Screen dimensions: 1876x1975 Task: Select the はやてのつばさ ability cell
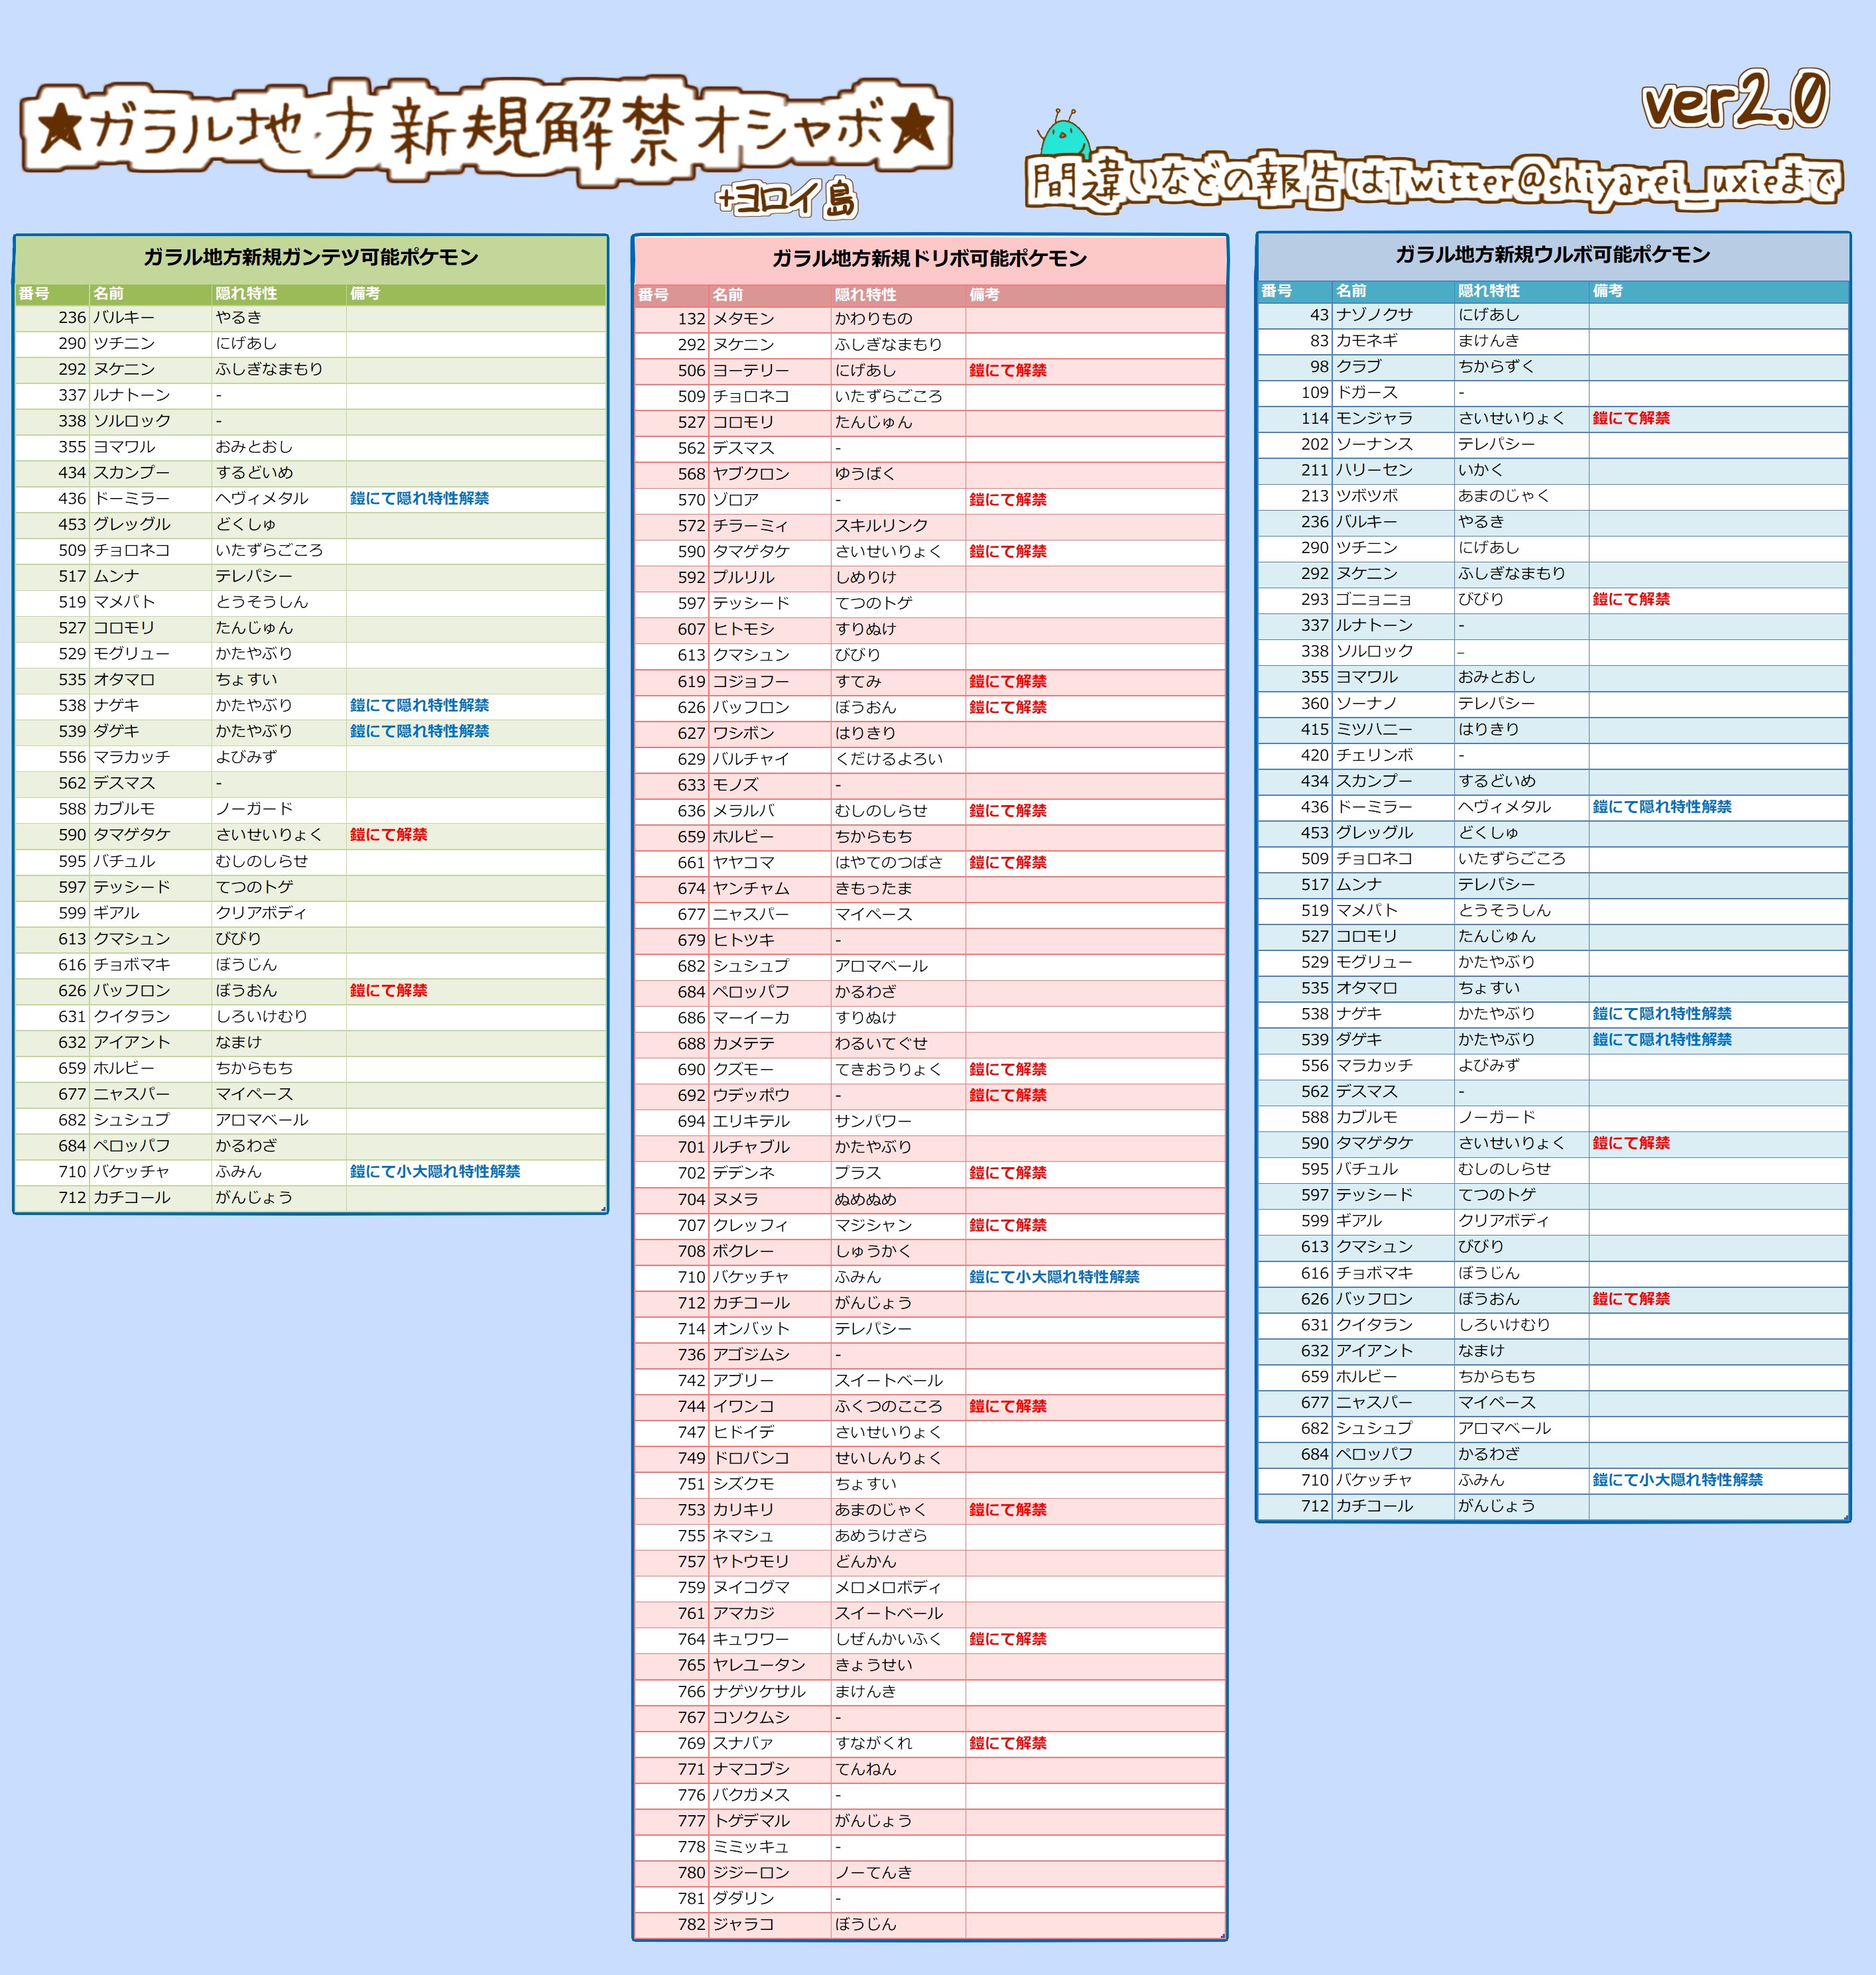point(889,863)
